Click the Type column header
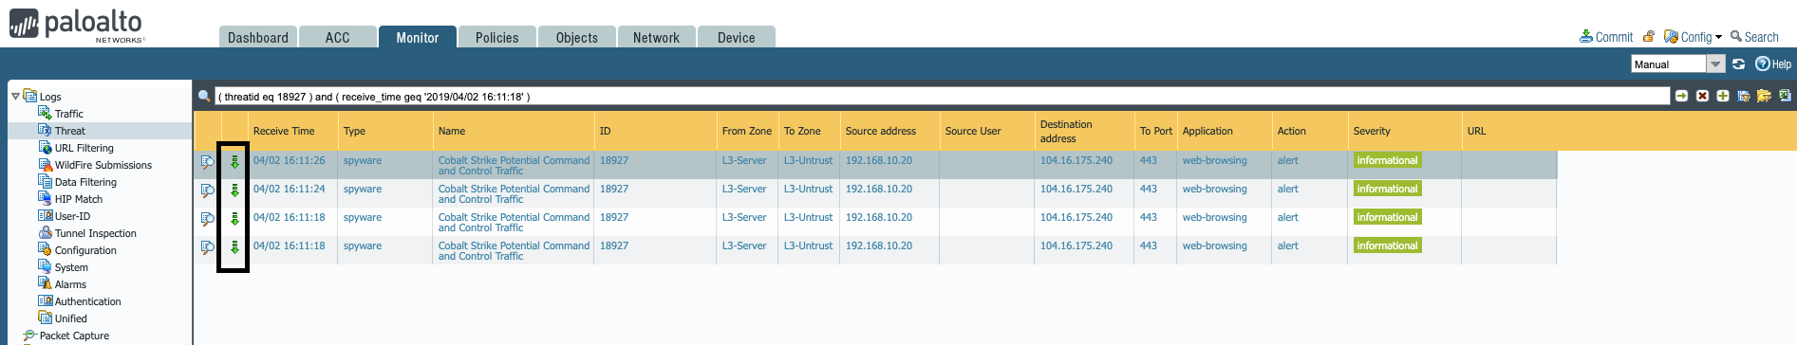This screenshot has width=1797, height=345. 354,131
